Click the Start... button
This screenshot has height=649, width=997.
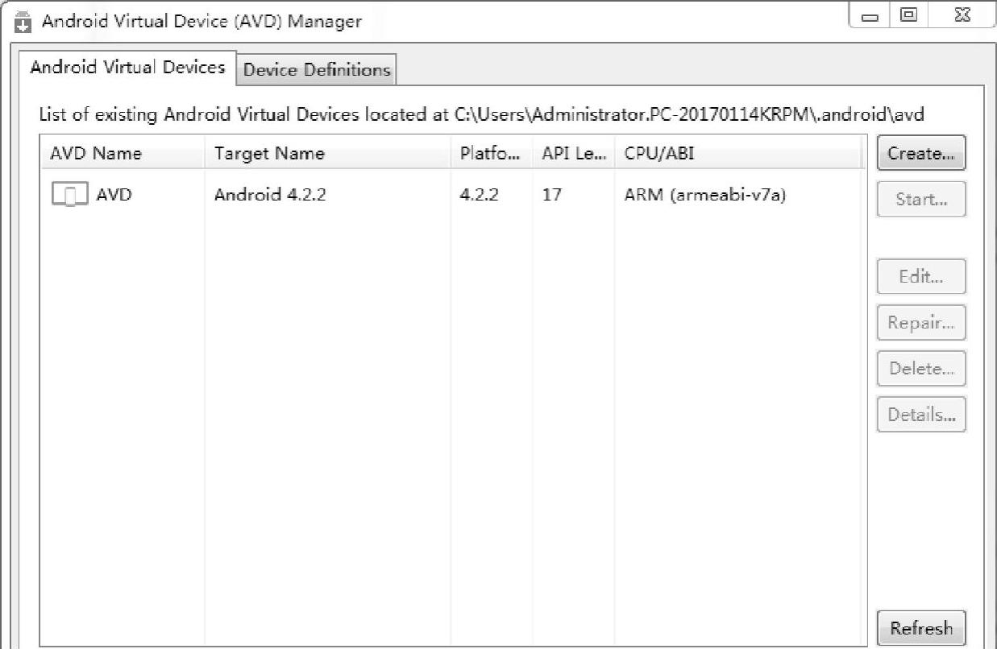[920, 199]
